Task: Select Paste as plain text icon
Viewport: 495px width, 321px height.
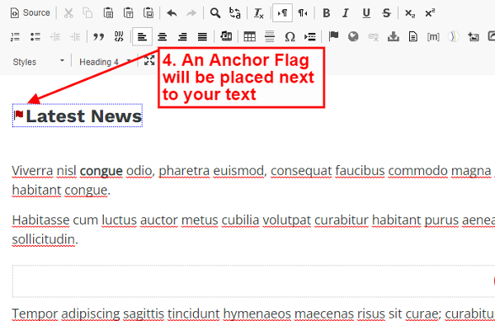Action: click(x=128, y=13)
